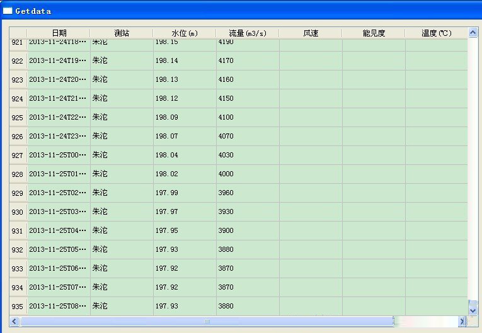
Task: Click the 水位(m) column header
Action: (185, 33)
